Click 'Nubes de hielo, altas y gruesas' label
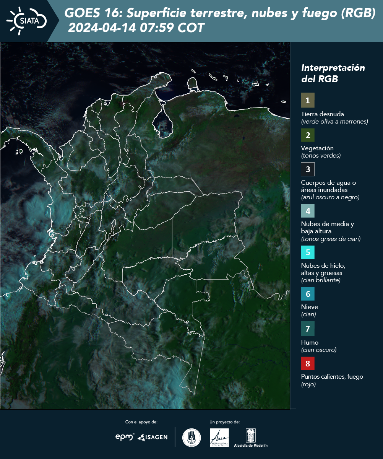 point(323,269)
